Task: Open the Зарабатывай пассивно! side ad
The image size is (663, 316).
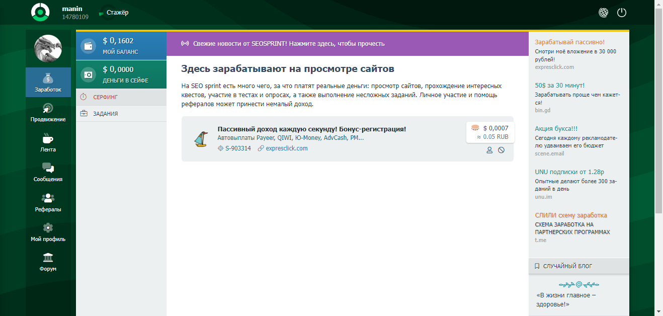Action: click(570, 42)
